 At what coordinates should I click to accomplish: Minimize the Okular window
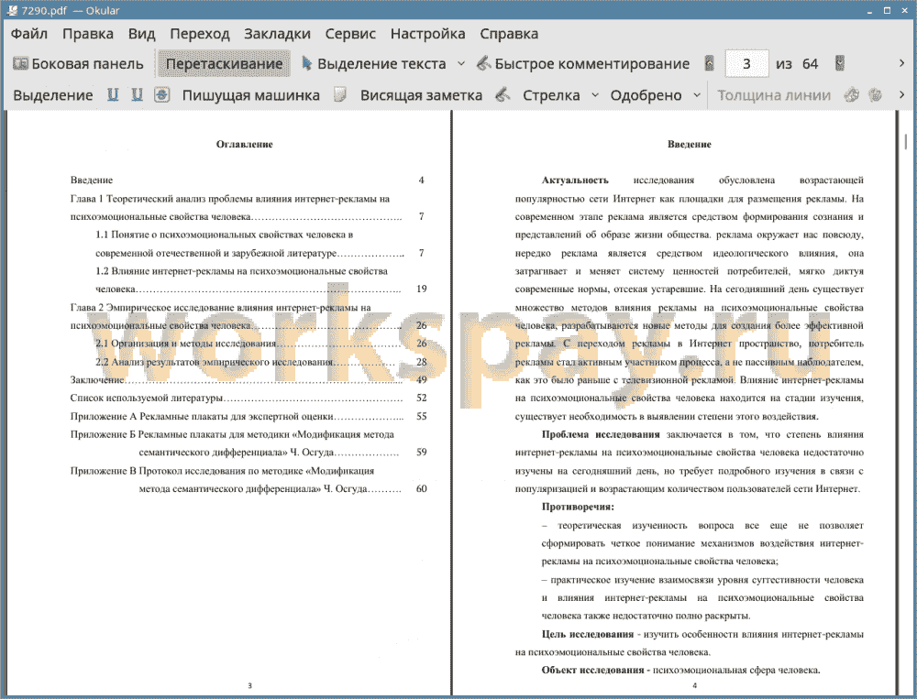coord(870,10)
